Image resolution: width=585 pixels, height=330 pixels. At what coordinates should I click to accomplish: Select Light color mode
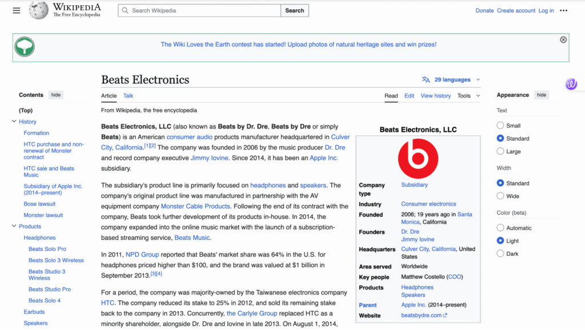tap(500, 240)
